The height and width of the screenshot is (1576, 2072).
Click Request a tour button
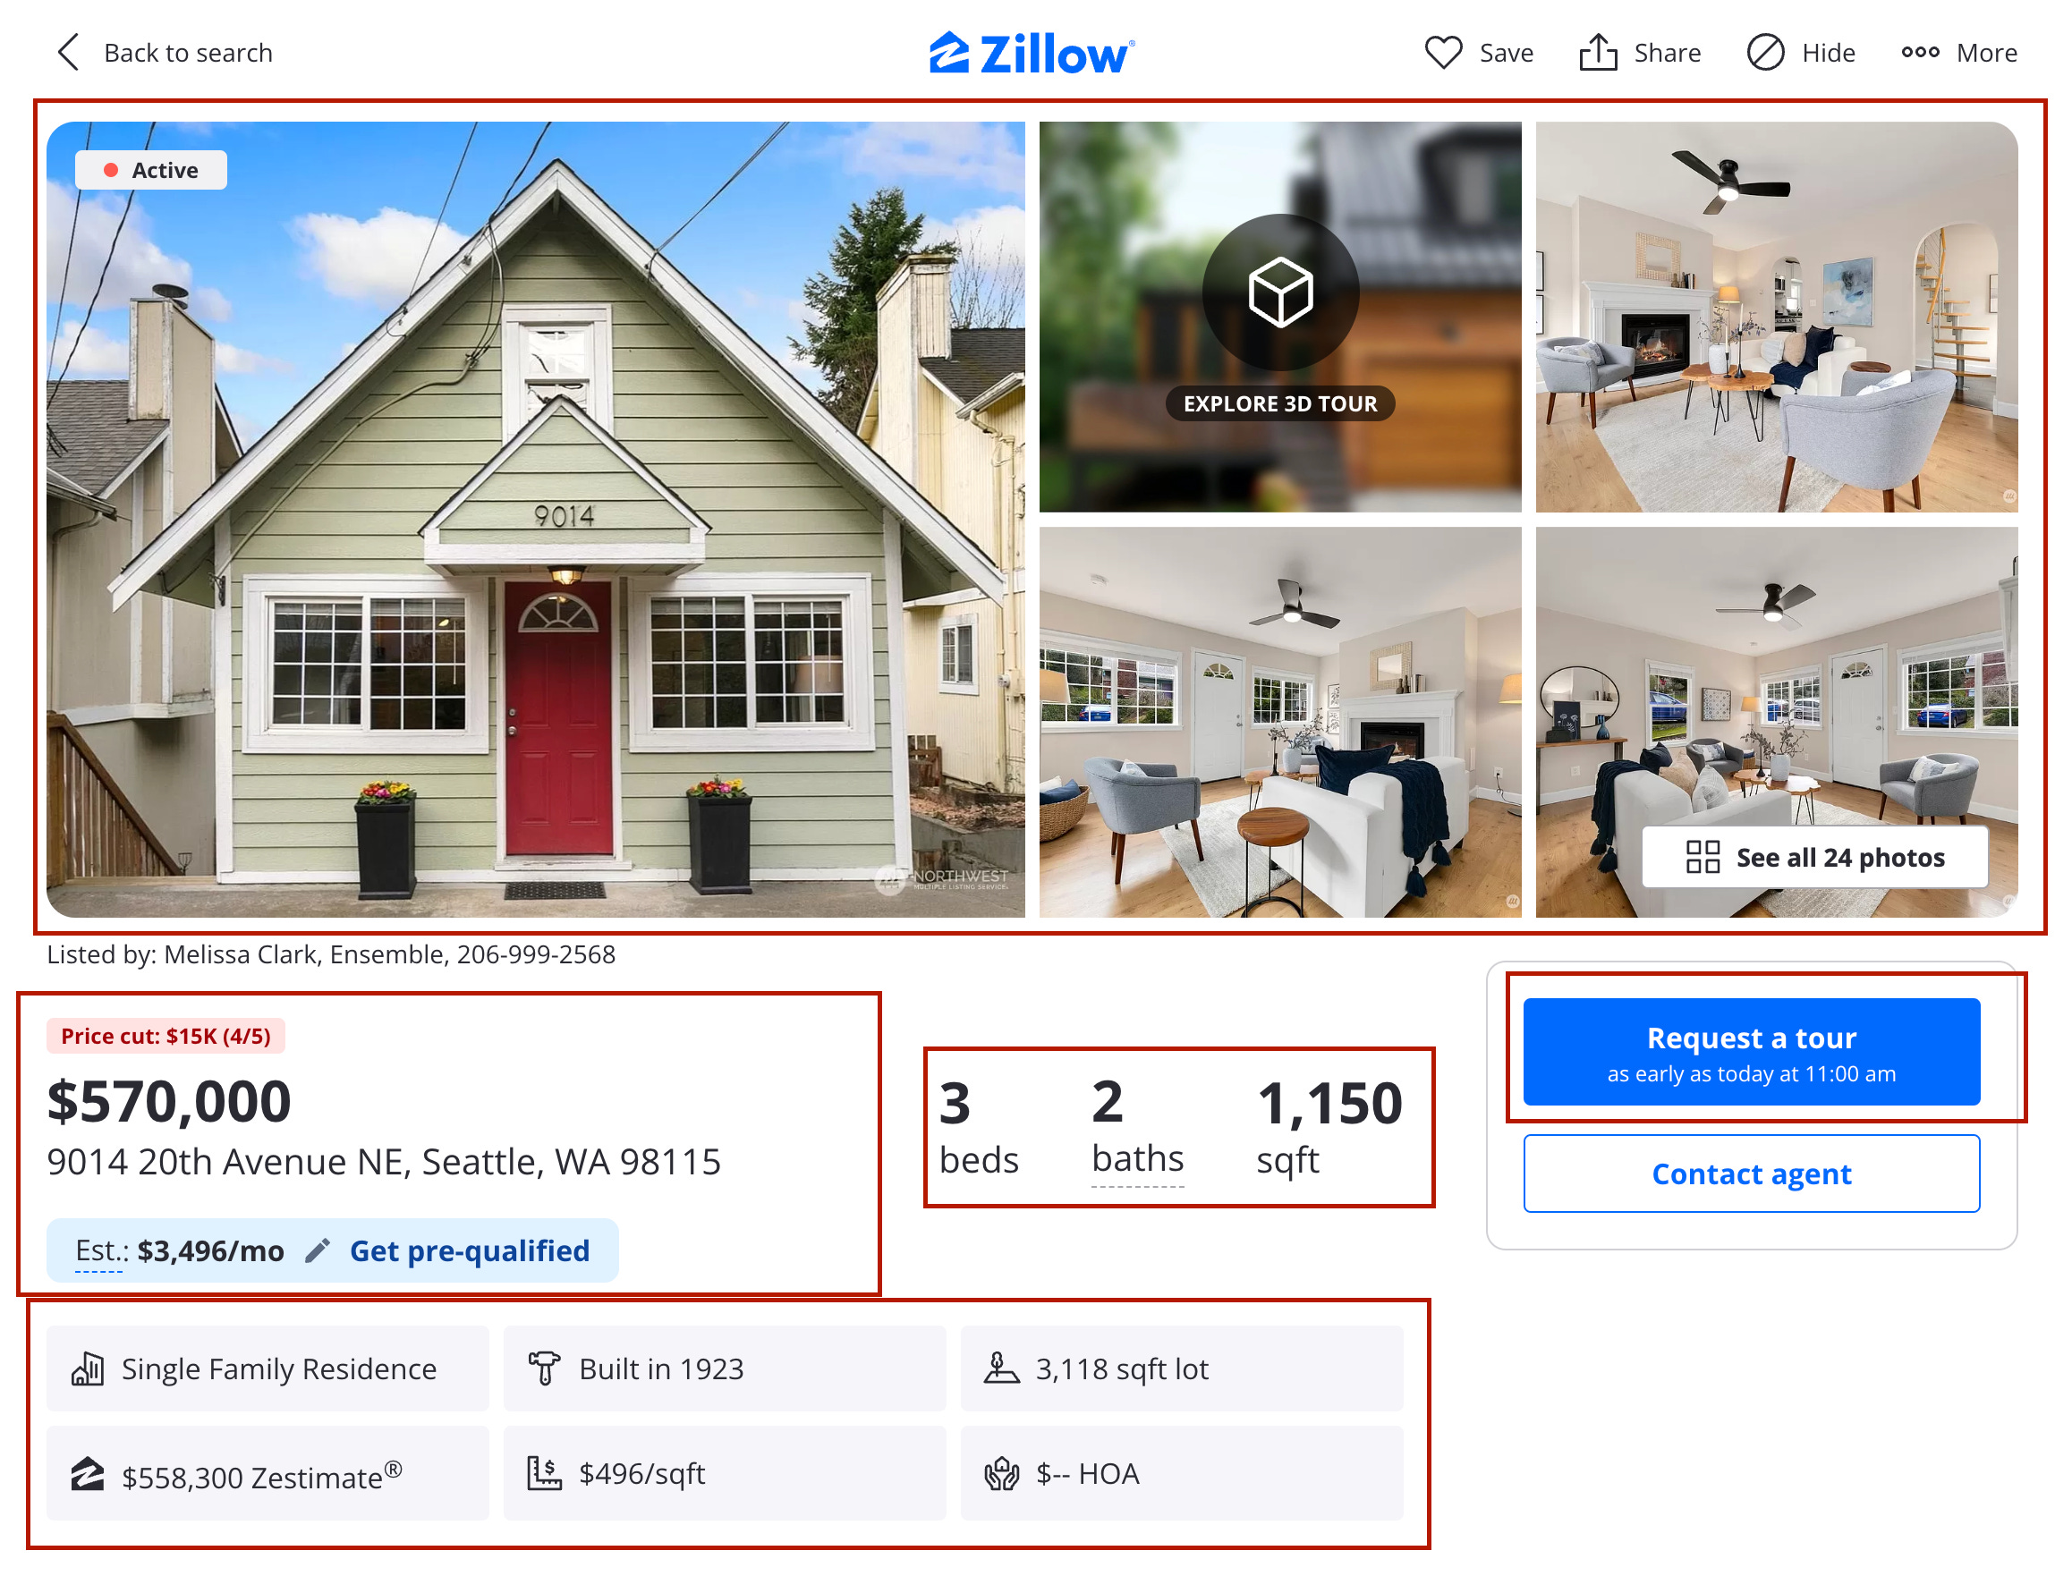(x=1750, y=1052)
